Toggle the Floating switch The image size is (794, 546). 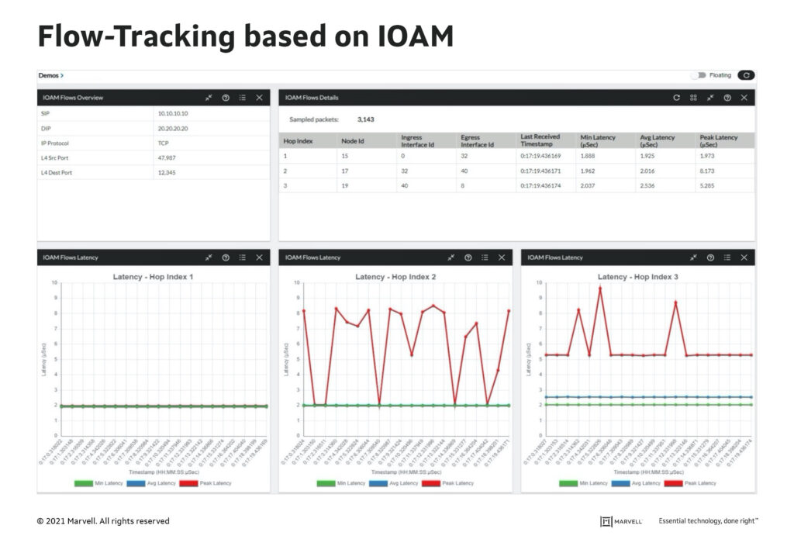[699, 75]
